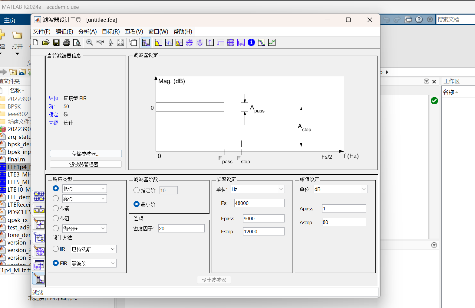Show Filter Coefficients [b,a] toolbar icon
The height and width of the screenshot is (308, 475).
(241, 43)
